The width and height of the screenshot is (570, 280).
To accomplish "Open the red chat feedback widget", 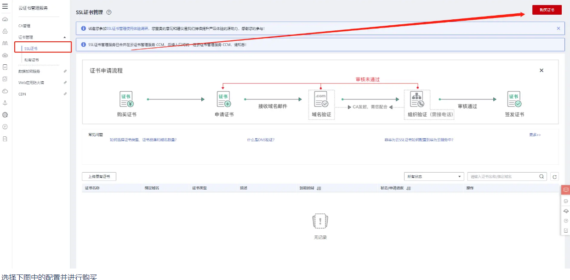I will click(x=566, y=190).
